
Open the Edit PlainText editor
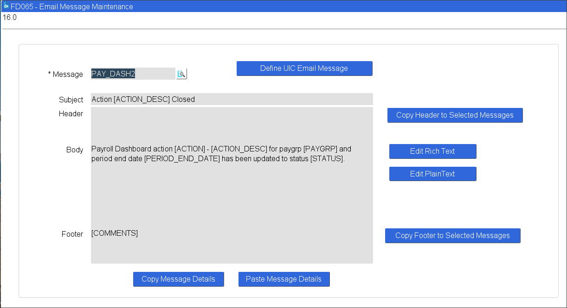[x=432, y=174]
